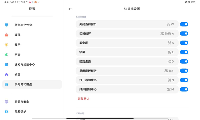
Task: Click the 系统快捷键 section label
Action: pyautogui.click(x=81, y=17)
